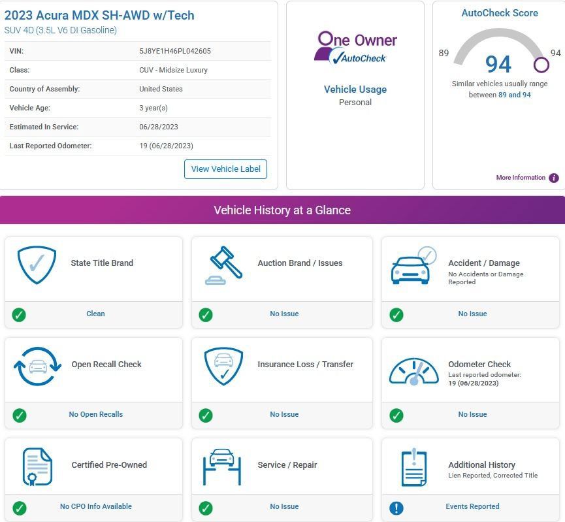This screenshot has width=565, height=522.
Task: Click the State Title Brand label
Action: coord(102,263)
